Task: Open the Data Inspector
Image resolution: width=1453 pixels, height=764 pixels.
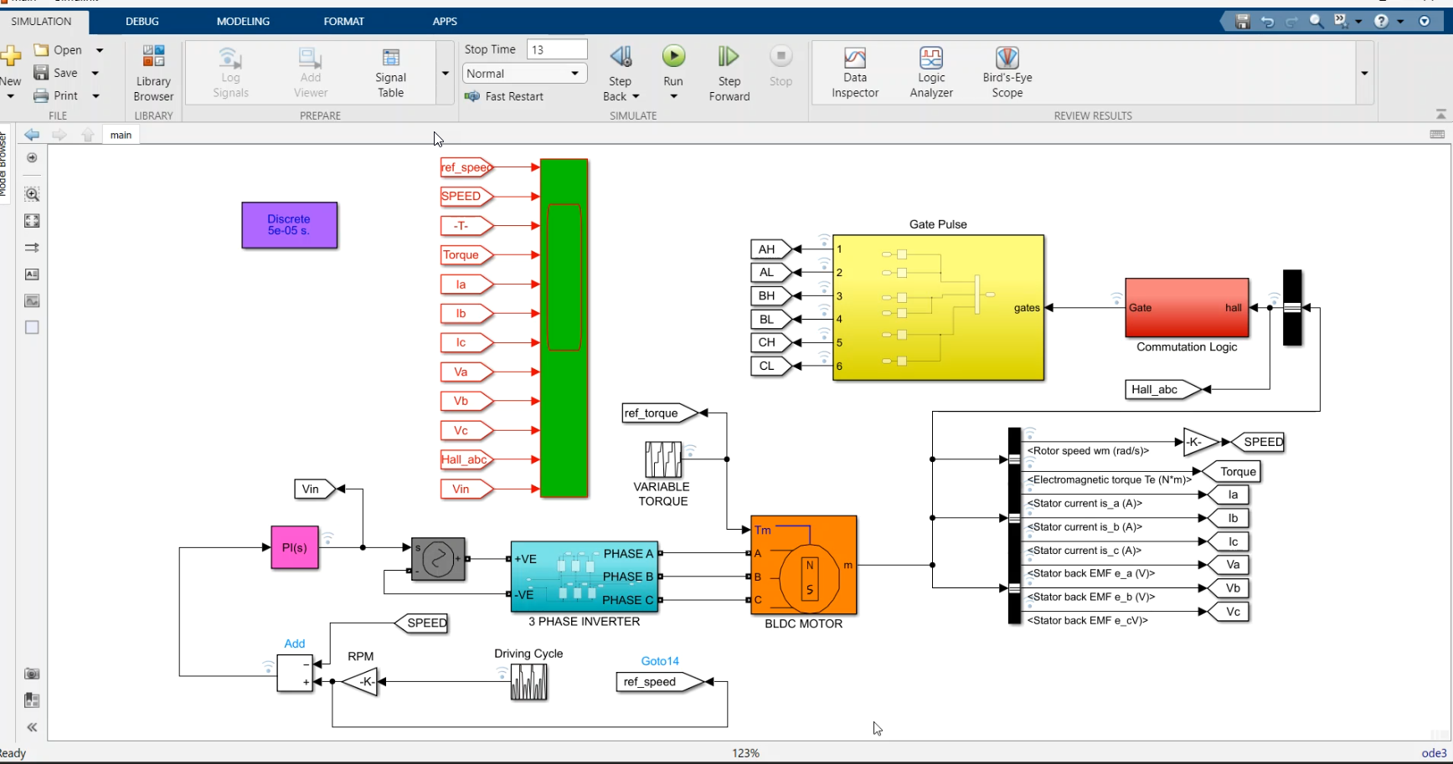Action: [x=855, y=74]
